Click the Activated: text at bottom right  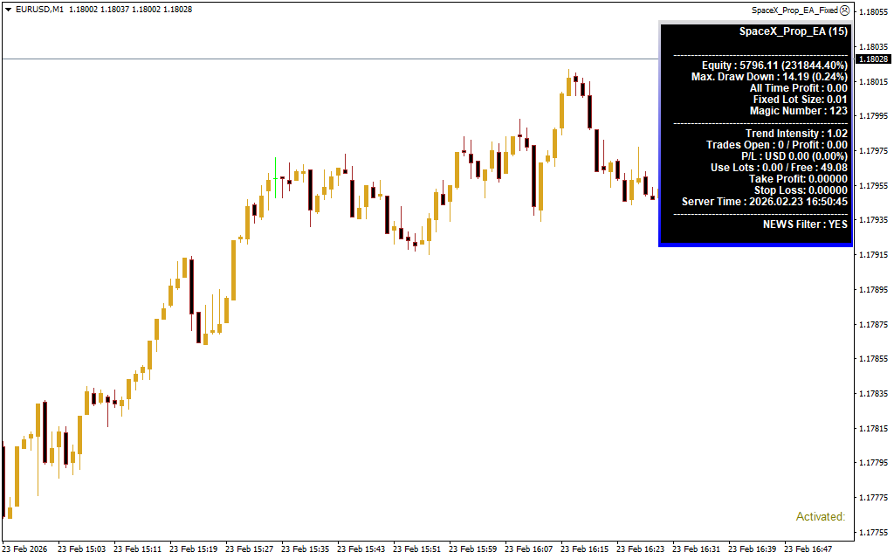pos(820,517)
